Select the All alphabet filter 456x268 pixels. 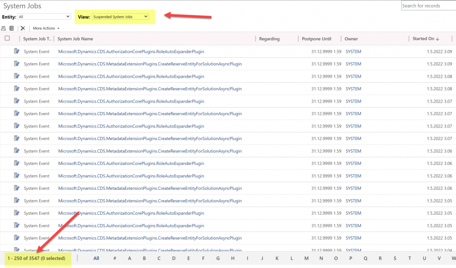[96, 258]
